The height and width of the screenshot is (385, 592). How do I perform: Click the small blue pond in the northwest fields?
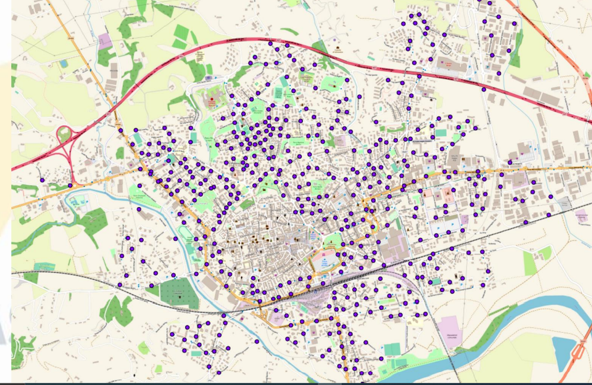[x=64, y=63]
